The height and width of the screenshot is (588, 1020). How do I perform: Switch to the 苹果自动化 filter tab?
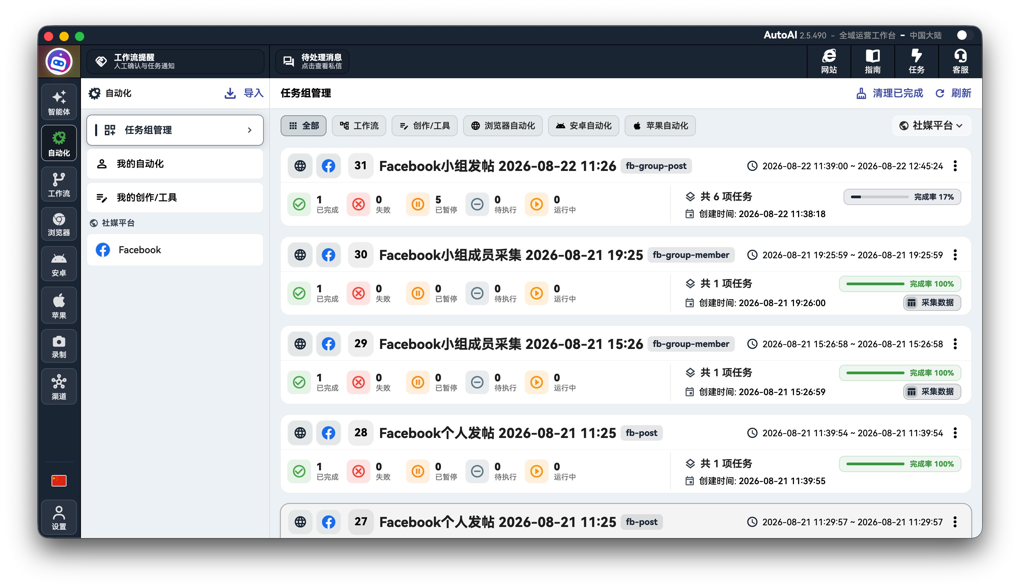pyautogui.click(x=660, y=126)
